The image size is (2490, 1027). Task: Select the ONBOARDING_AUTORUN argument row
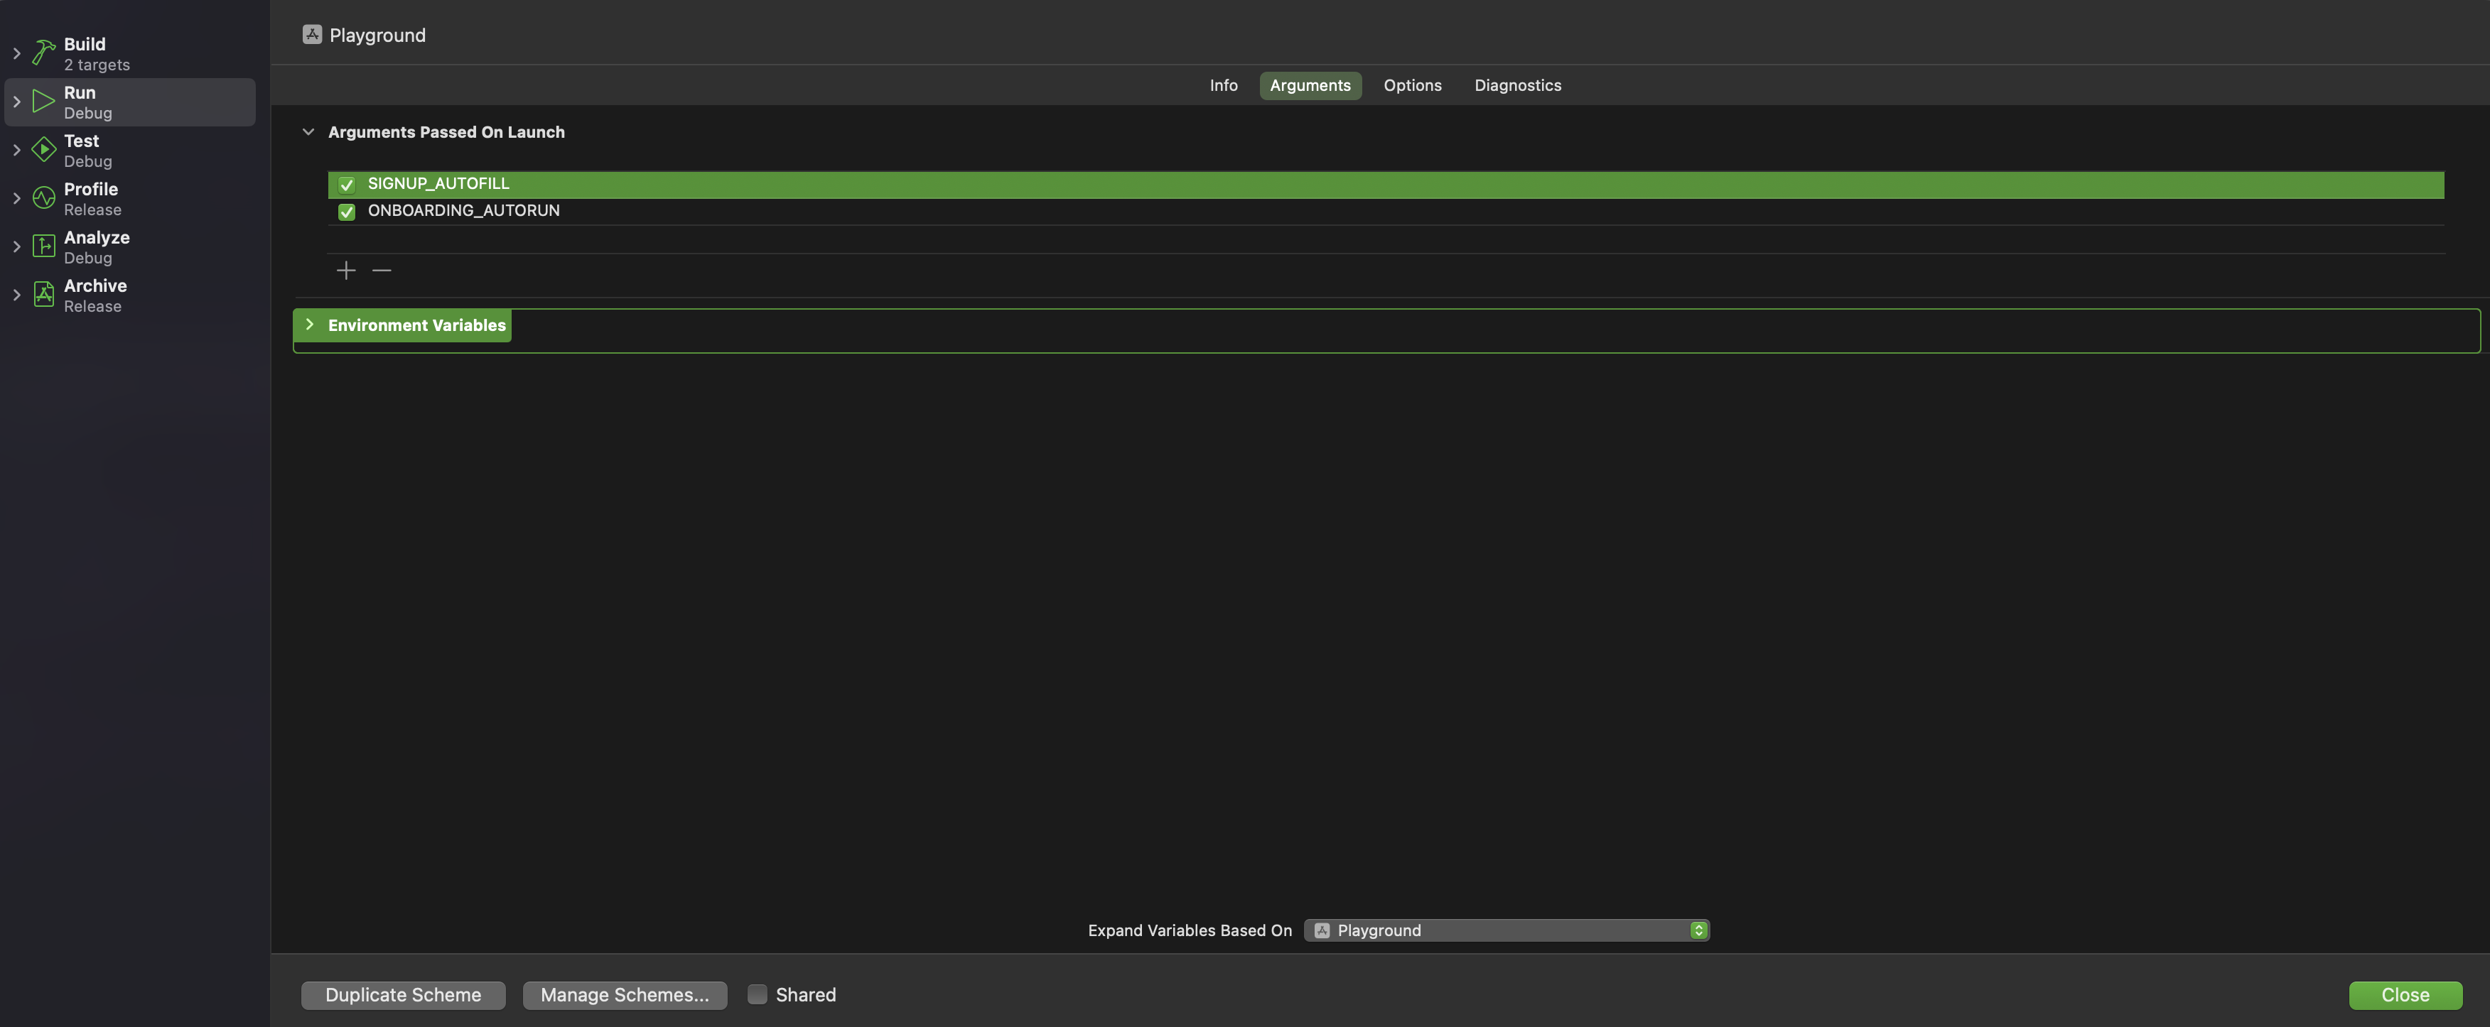point(463,211)
